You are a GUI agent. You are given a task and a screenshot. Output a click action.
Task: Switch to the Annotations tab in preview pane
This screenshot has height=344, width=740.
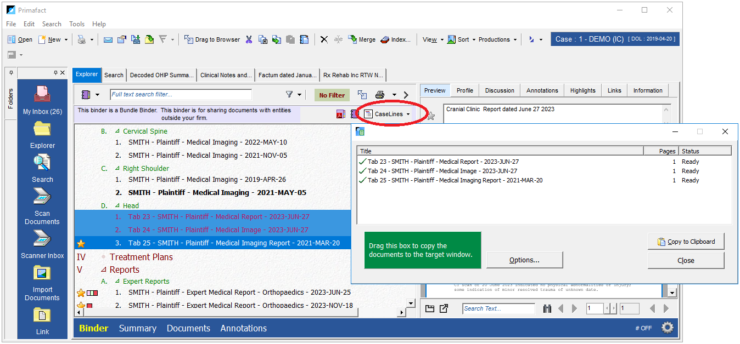point(542,90)
